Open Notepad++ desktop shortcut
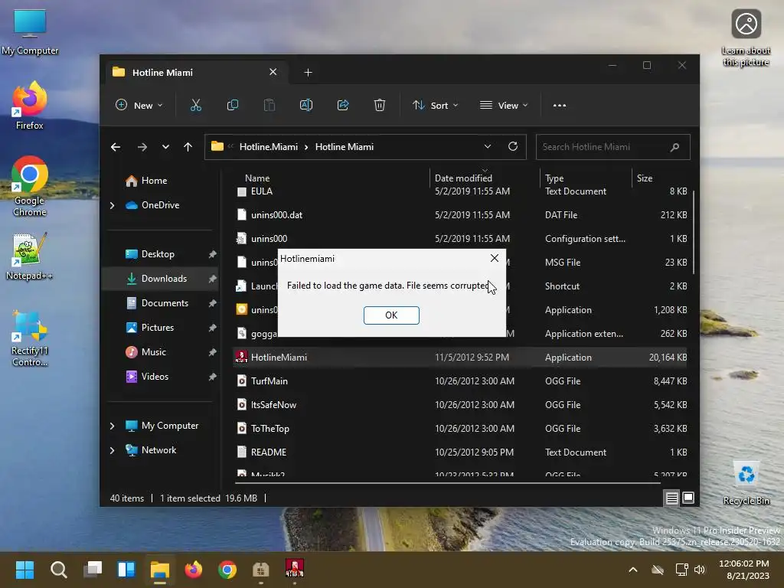This screenshot has width=784, height=588. 29,256
